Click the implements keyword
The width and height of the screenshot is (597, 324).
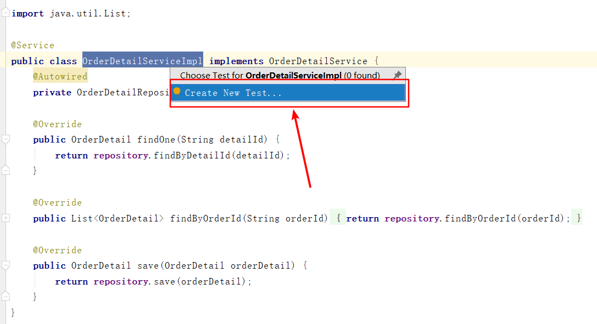coord(237,61)
